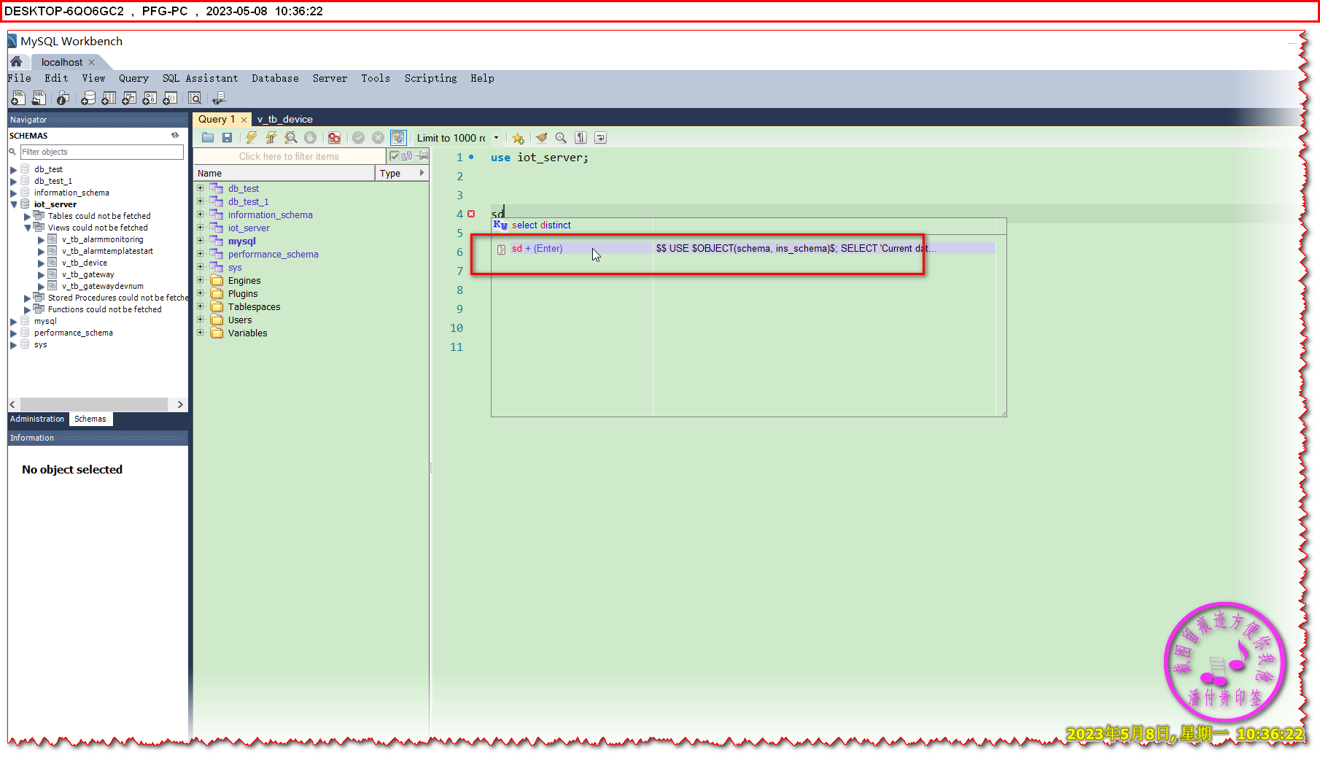The image size is (1320, 758).
Task: Open SQL script file icon in main toolbar
Action: click(39, 98)
